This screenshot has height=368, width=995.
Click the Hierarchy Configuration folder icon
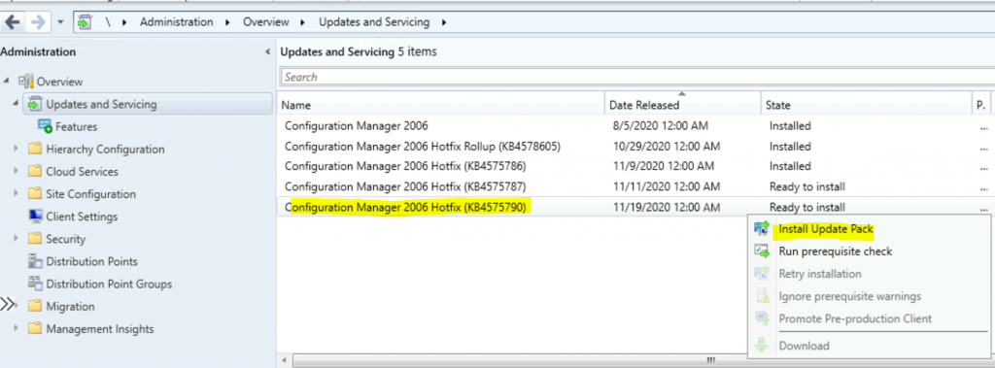click(36, 150)
